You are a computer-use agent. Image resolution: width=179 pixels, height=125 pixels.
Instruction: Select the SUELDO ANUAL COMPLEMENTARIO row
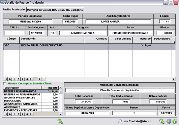[89, 47]
